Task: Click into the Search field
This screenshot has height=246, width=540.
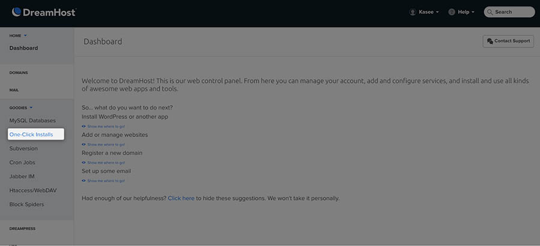Action: click(513, 12)
